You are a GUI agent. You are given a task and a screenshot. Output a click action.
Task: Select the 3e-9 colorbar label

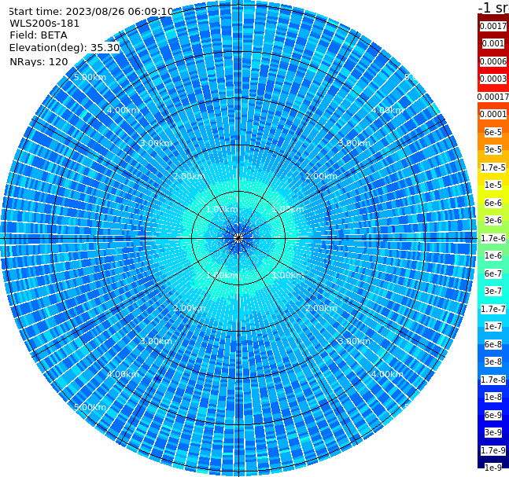[493, 432]
